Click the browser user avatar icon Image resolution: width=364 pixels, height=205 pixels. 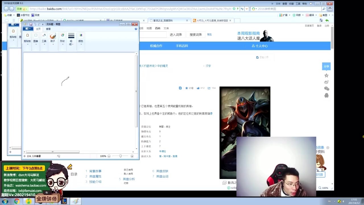pyautogui.click(x=330, y=9)
